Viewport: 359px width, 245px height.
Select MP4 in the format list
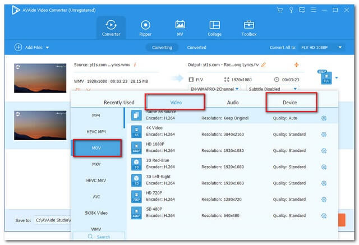[96, 115]
